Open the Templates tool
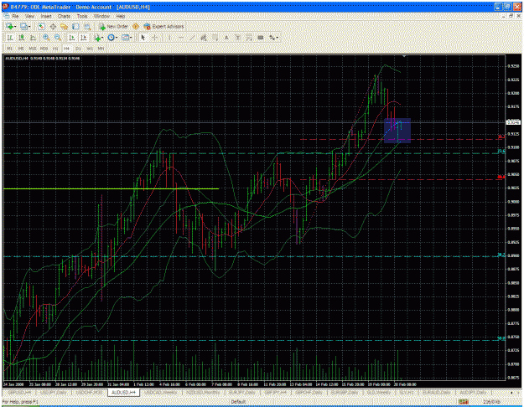 [125, 38]
